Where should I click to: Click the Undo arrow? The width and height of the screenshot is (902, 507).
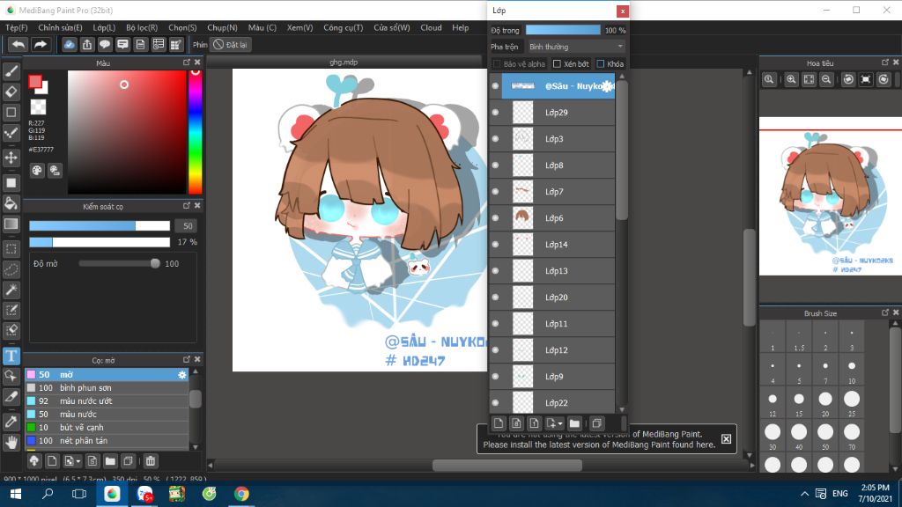coord(18,44)
